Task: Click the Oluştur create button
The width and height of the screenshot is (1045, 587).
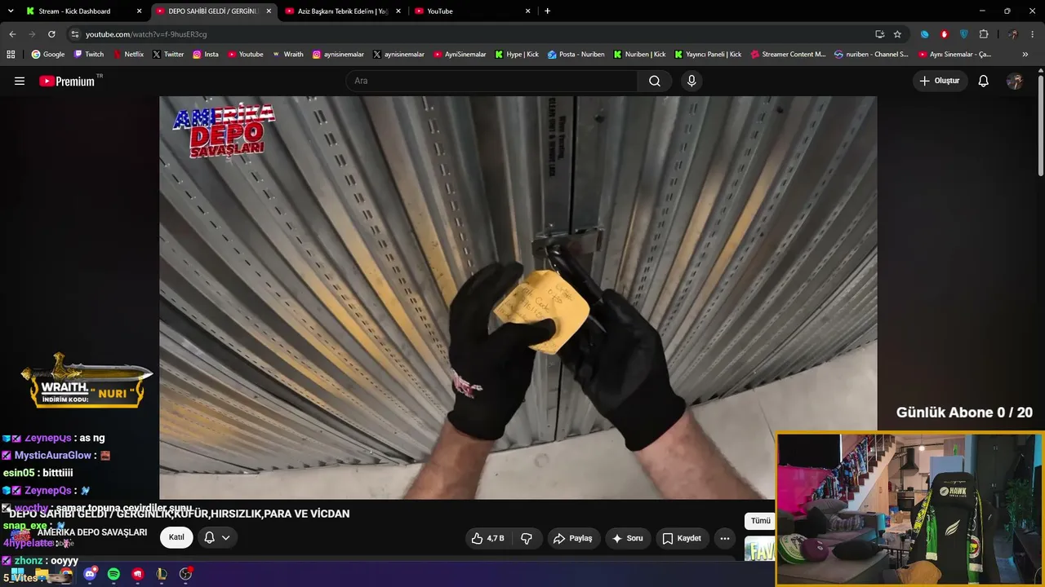Action: click(x=940, y=81)
